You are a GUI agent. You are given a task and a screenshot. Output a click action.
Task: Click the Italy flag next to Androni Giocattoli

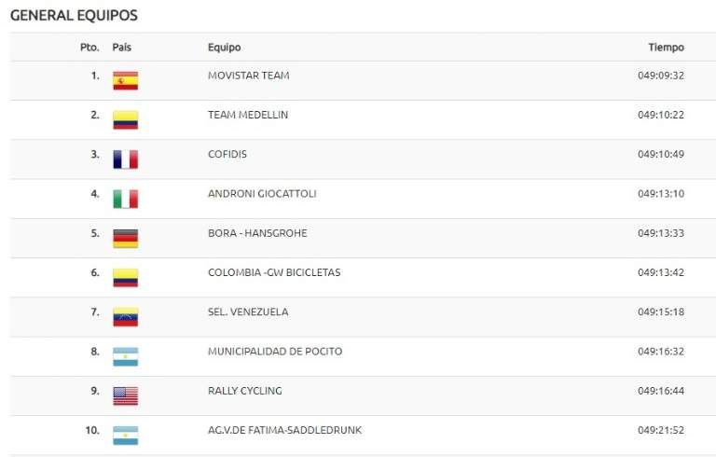[125, 199]
